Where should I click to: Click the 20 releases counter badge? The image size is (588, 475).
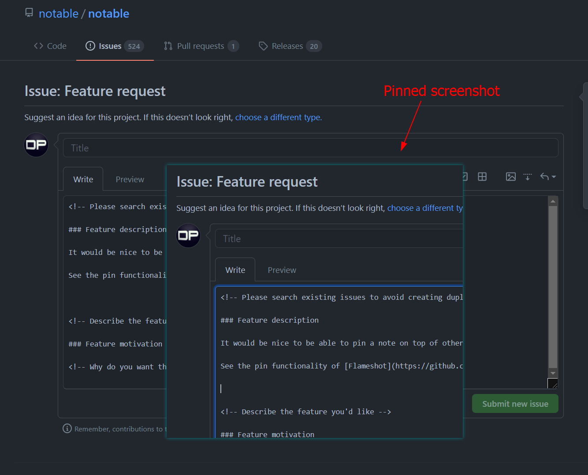point(314,46)
